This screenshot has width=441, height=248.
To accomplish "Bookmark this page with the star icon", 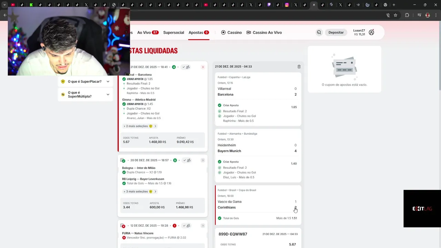I will click(396, 15).
